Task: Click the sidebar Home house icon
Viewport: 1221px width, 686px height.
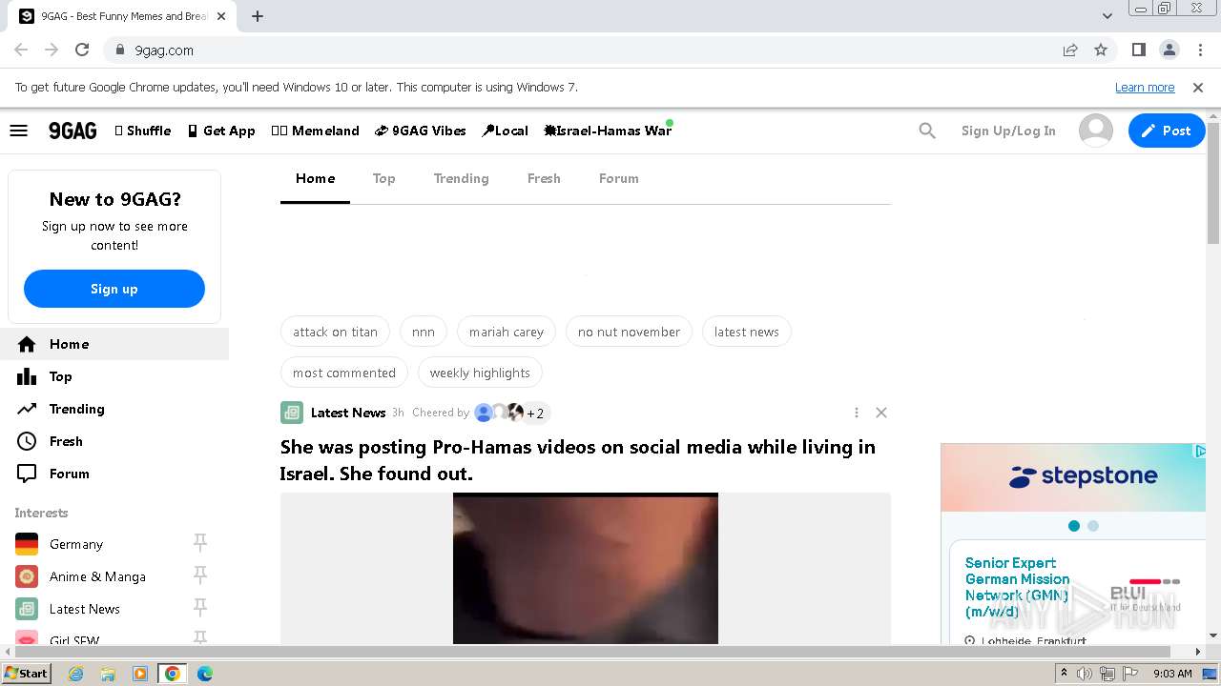Action: coord(27,344)
